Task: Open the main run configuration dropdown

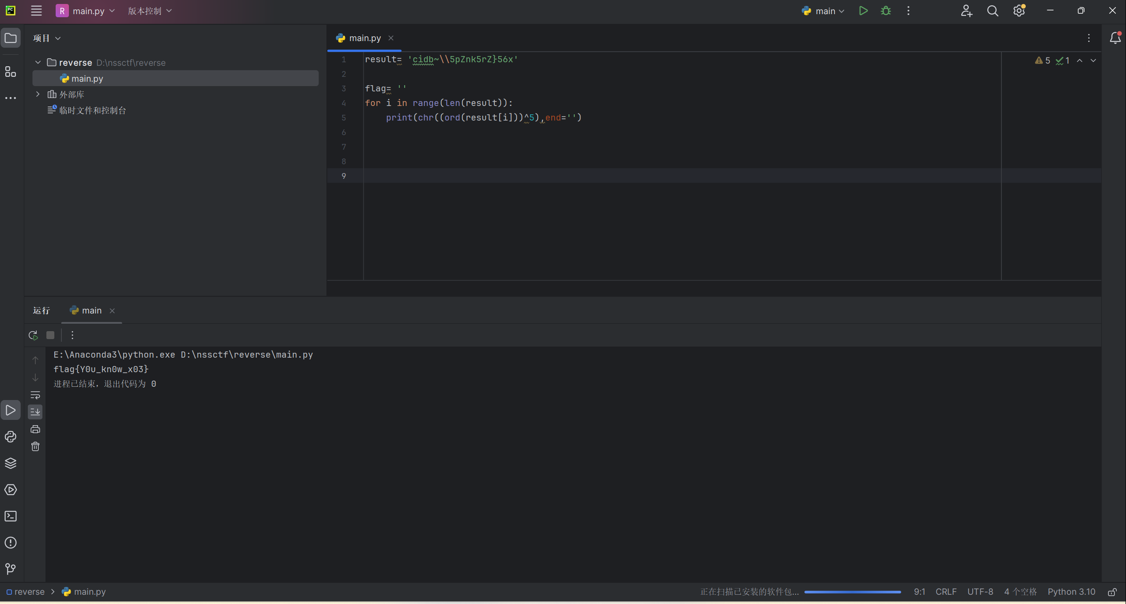Action: click(824, 11)
